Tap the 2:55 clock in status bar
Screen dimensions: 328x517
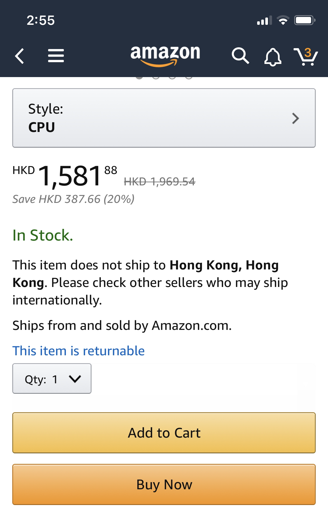coord(41,20)
